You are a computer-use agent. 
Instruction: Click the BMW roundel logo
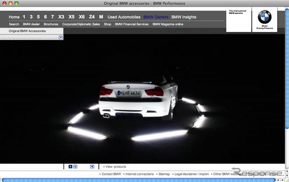[x=265, y=17]
